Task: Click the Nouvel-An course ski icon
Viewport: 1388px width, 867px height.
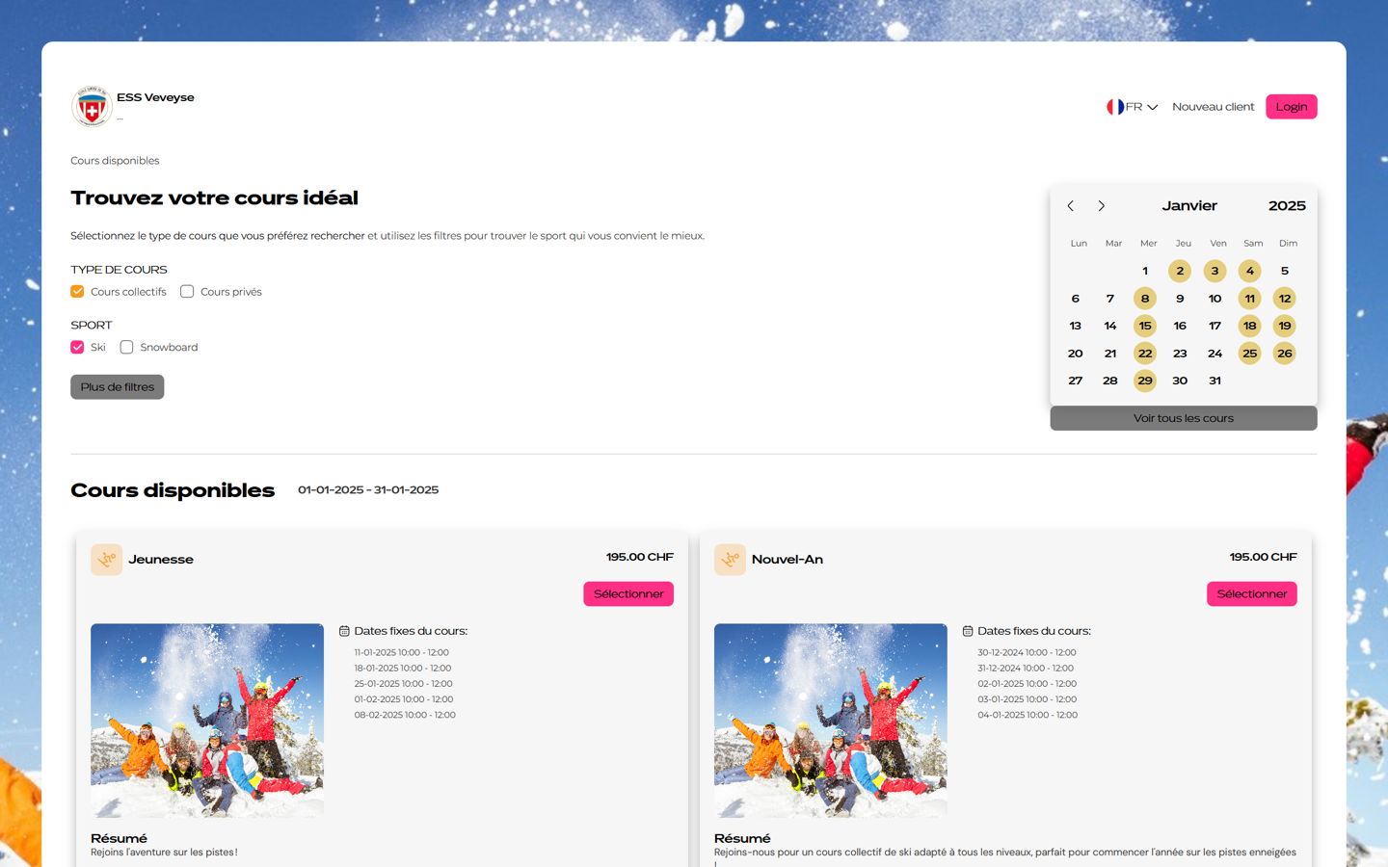Action: tap(730, 560)
